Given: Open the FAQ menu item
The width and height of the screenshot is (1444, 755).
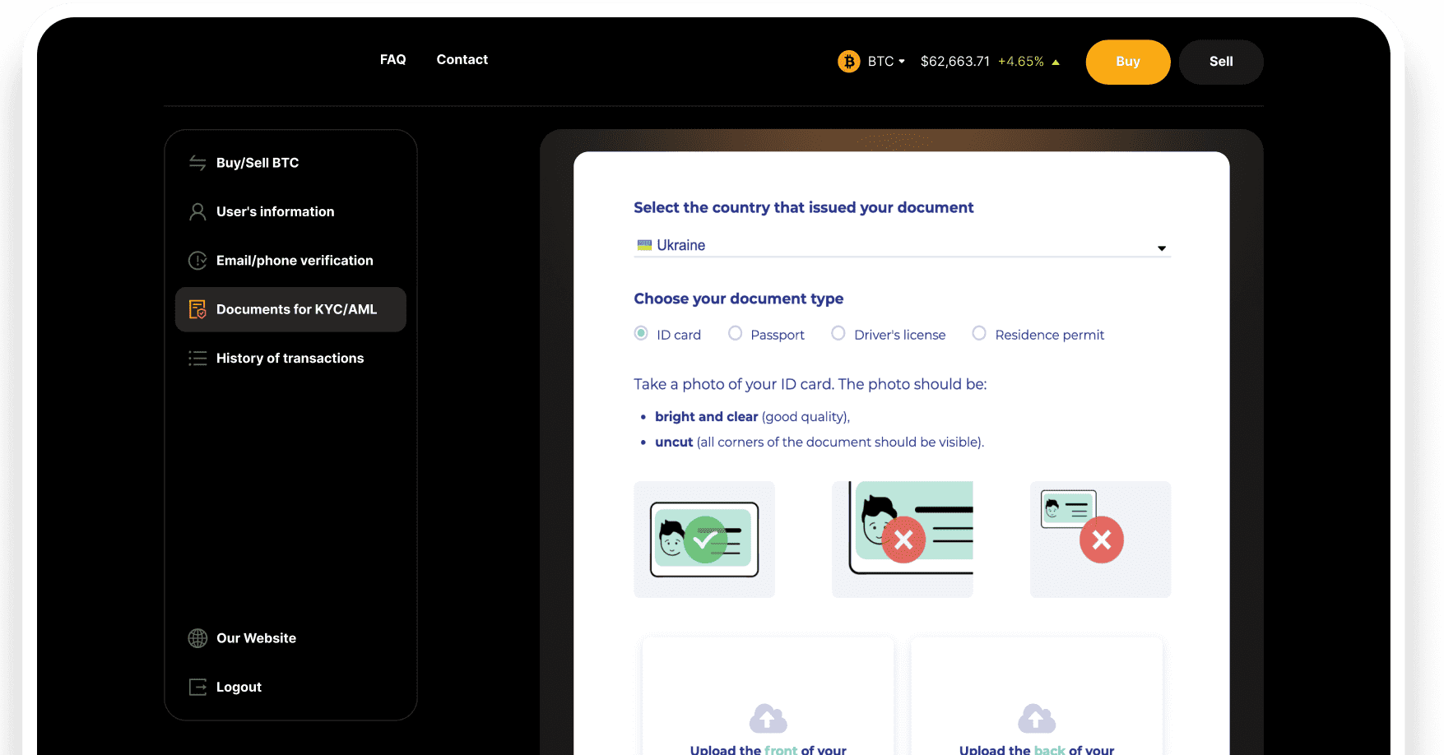Looking at the screenshot, I should [393, 59].
